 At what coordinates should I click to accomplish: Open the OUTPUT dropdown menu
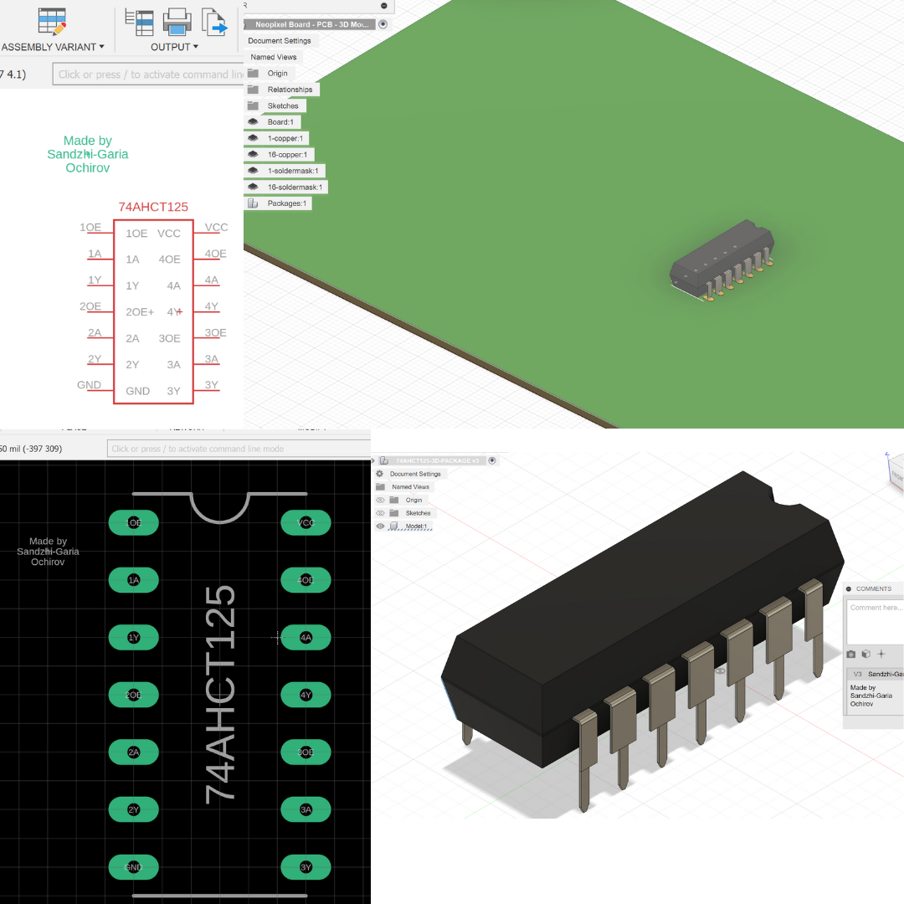(x=174, y=47)
